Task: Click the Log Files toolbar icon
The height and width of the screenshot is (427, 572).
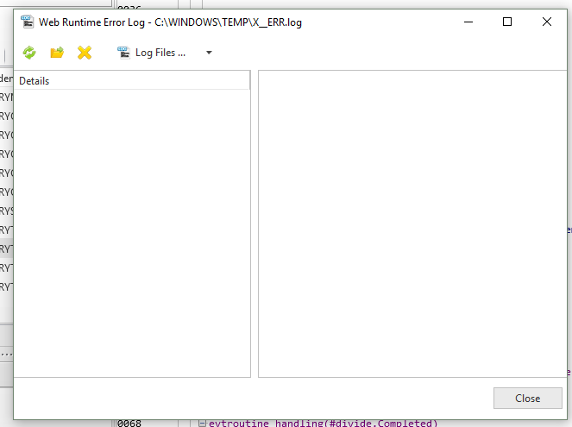Action: coord(124,53)
